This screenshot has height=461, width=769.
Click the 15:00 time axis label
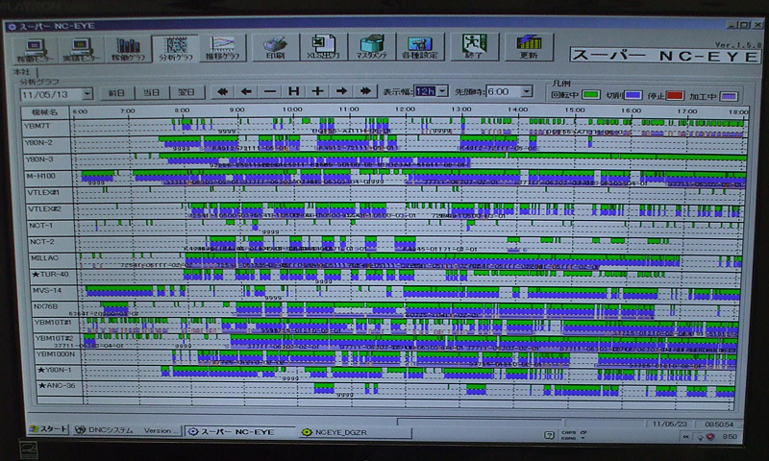(x=574, y=109)
